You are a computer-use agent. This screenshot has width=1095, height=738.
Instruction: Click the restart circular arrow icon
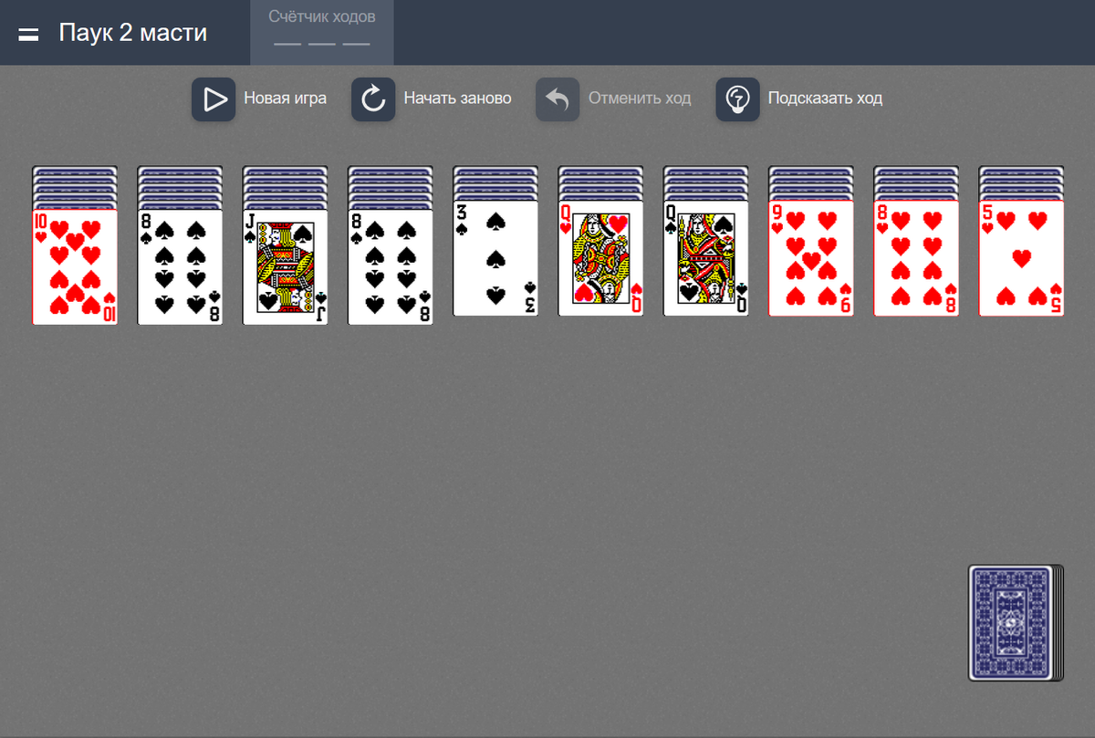(373, 99)
